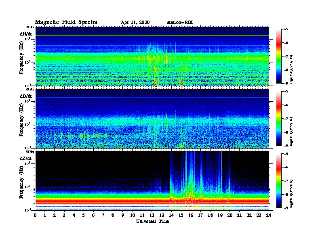
Task: Click the hour "4" tick on time axis
Action: click(74, 215)
